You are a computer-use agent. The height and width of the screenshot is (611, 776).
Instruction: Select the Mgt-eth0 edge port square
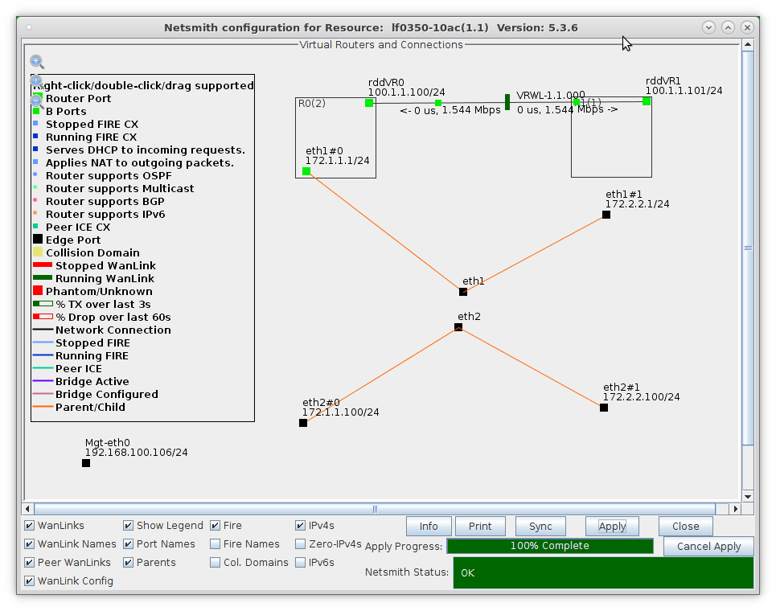point(86,463)
